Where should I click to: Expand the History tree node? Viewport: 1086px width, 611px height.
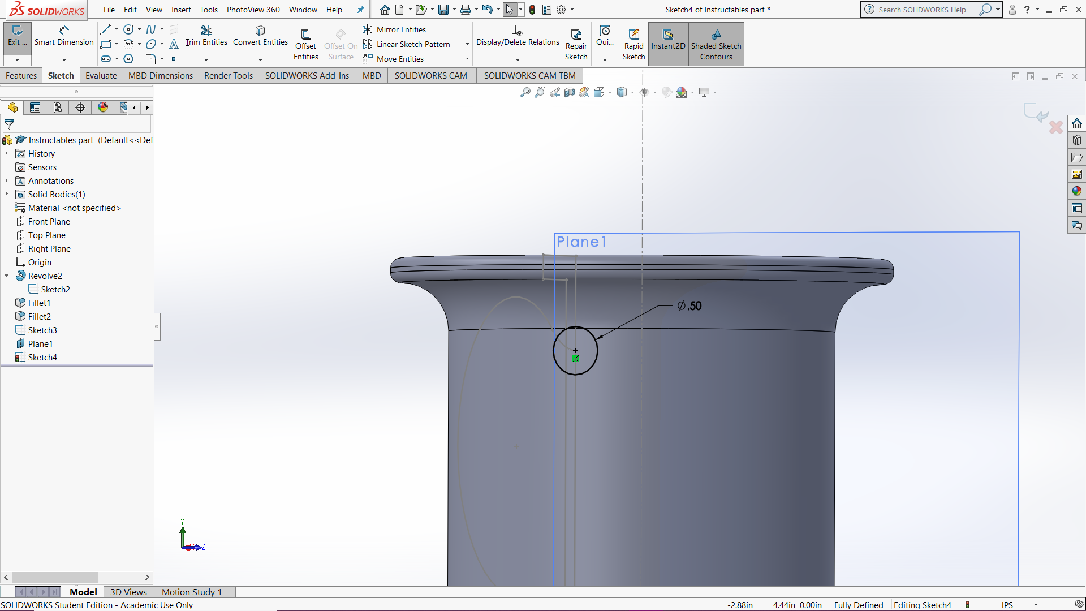pyautogui.click(x=6, y=153)
